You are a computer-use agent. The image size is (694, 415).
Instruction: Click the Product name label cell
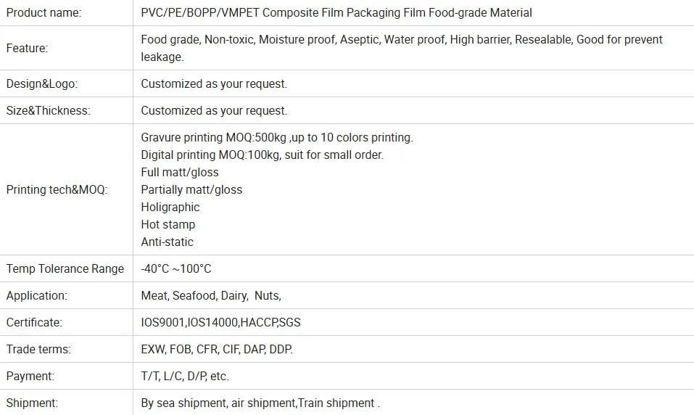(67, 12)
